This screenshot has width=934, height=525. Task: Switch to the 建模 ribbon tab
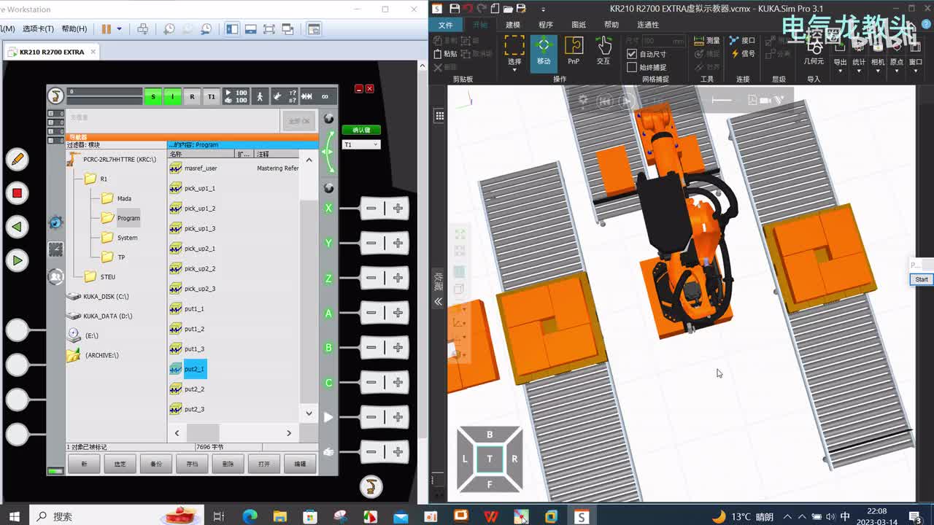click(x=513, y=25)
